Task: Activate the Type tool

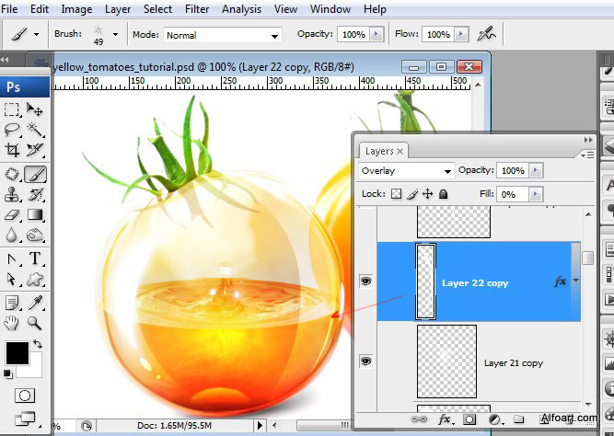Action: click(35, 258)
